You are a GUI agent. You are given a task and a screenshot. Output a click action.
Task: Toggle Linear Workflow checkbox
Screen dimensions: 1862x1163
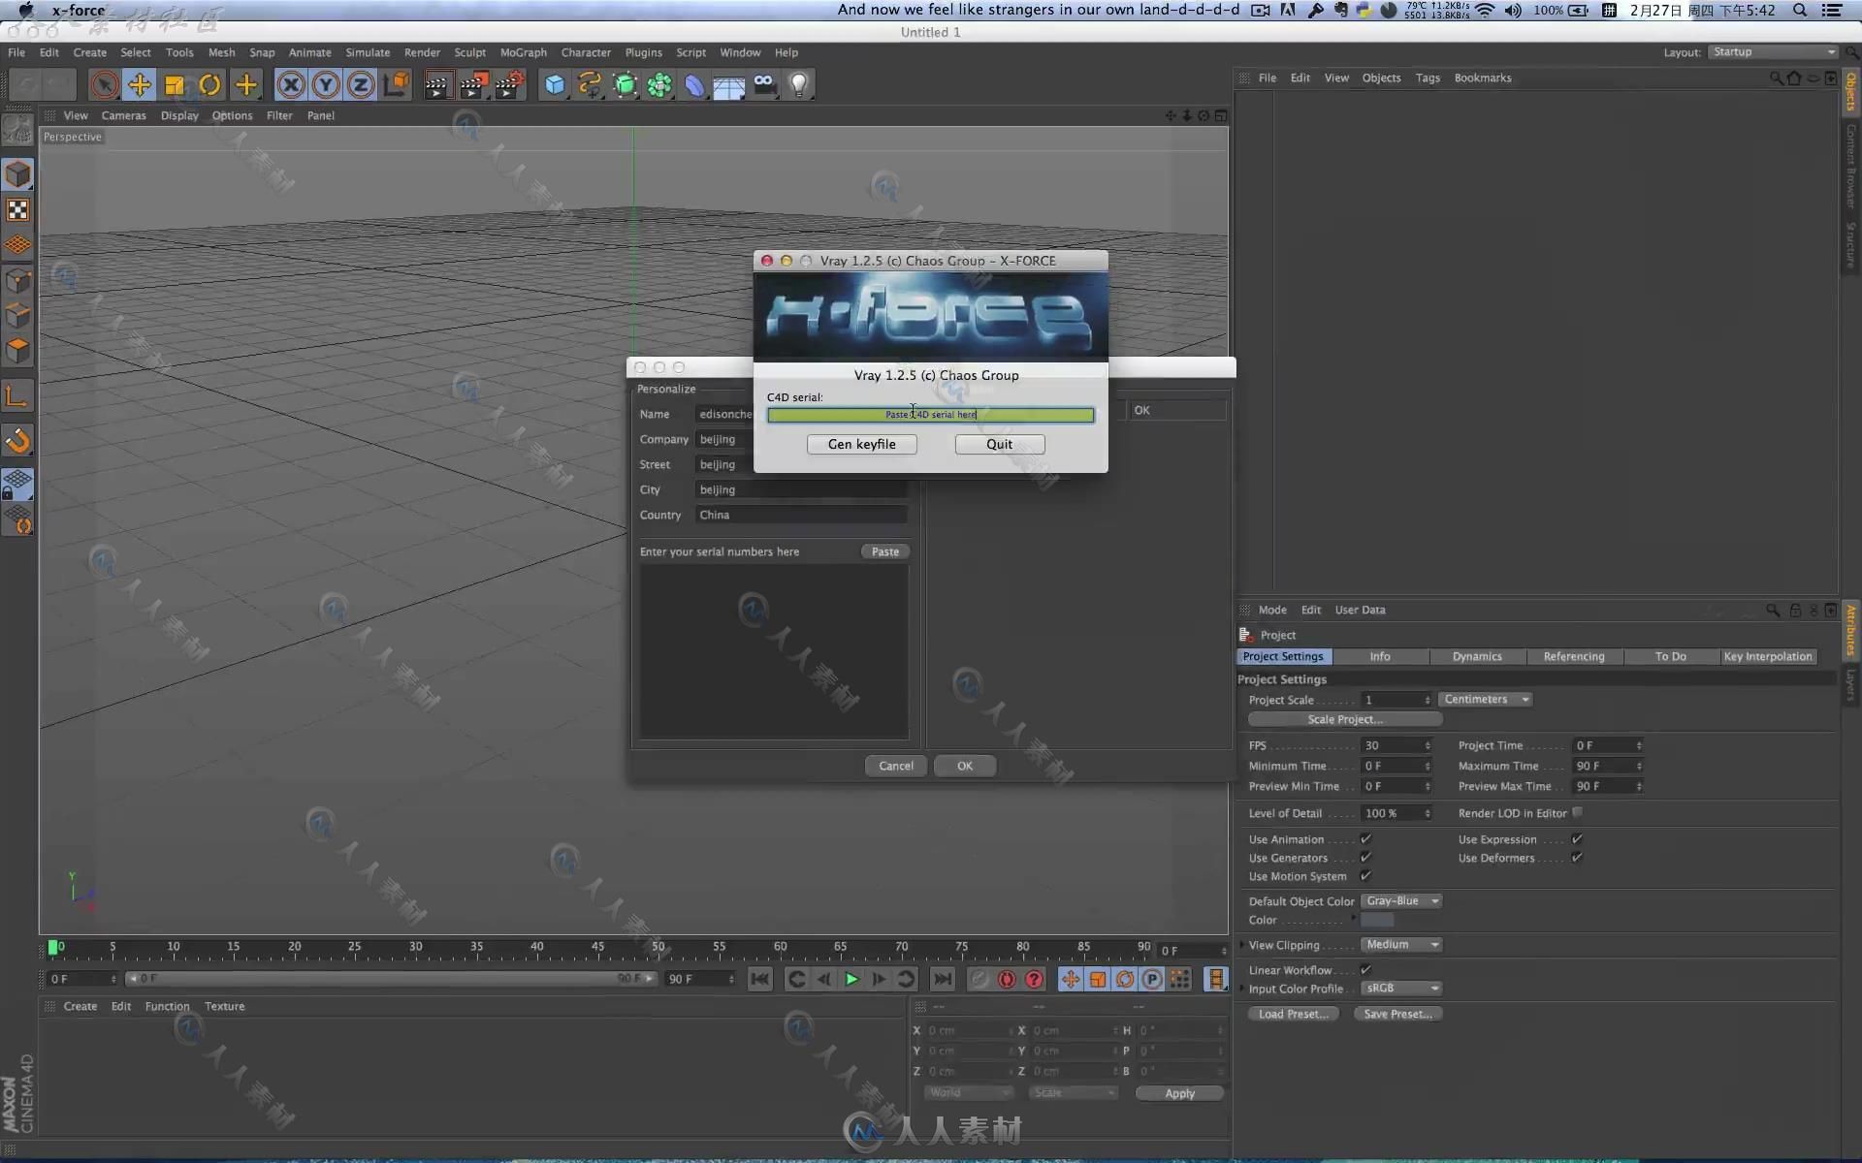pos(1365,969)
